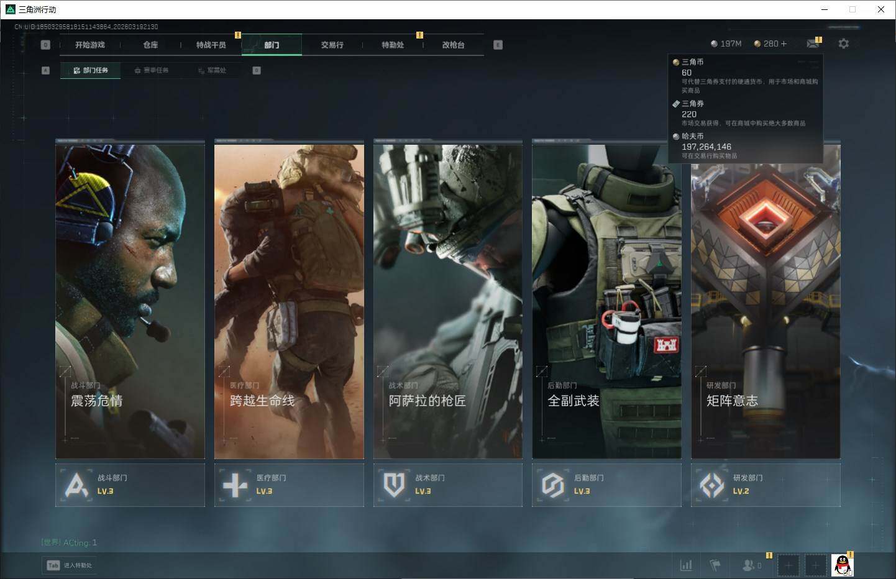Click the 战斗部门 emblem icon
The image size is (896, 579).
coord(76,485)
